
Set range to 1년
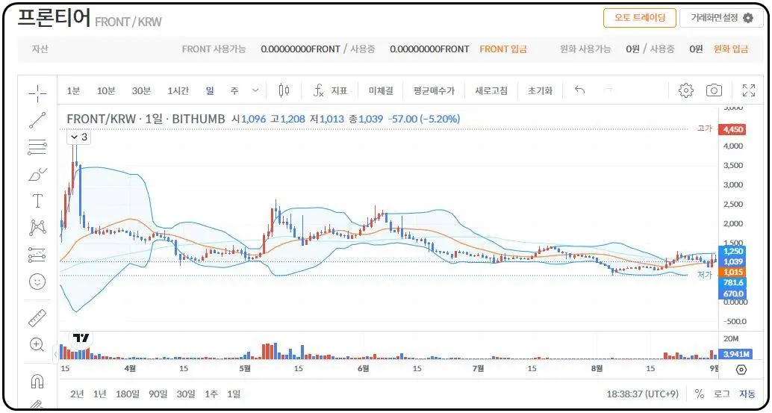tap(99, 394)
